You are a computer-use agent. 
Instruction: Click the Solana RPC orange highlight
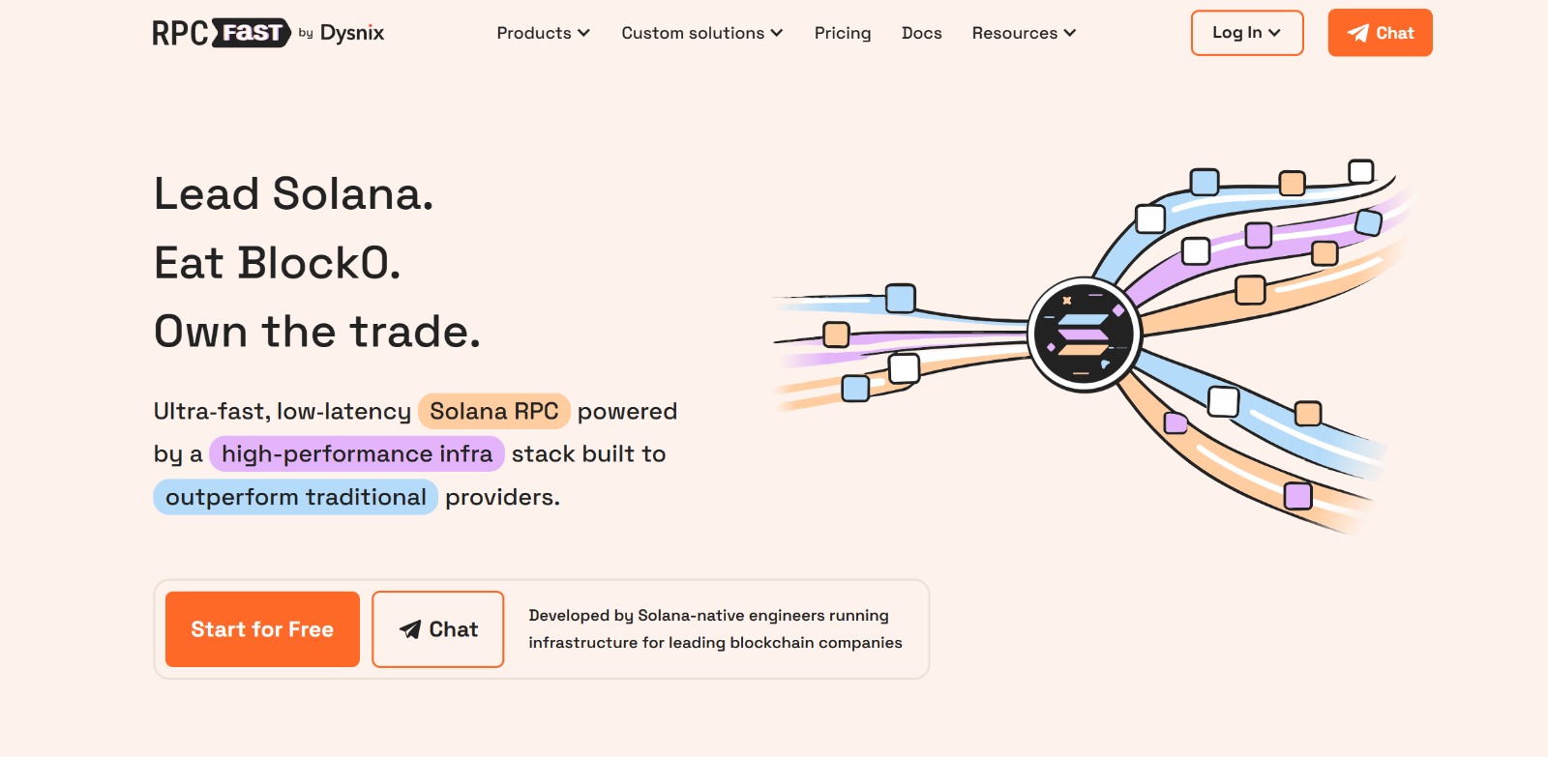click(x=493, y=411)
